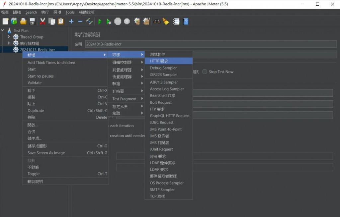Click the New test plan toolbar icon
Image resolution: width=340 pixels, height=217 pixels.
5,22
